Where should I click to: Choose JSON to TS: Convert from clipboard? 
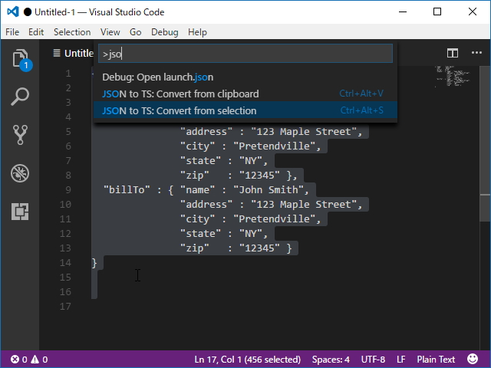245,94
